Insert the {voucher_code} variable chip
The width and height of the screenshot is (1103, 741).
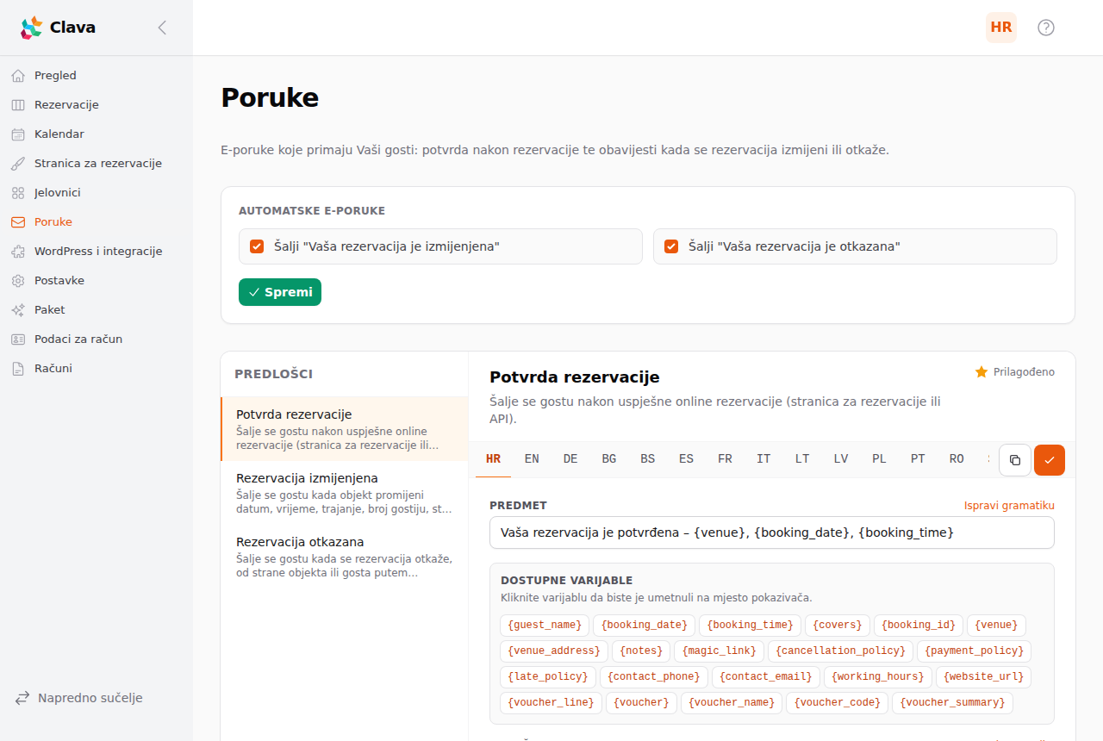pos(837,703)
